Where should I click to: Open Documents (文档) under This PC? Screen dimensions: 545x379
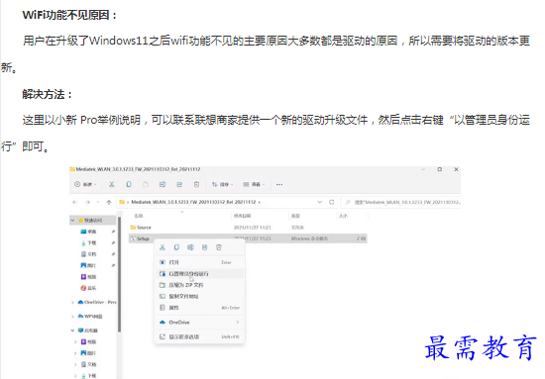click(x=88, y=364)
